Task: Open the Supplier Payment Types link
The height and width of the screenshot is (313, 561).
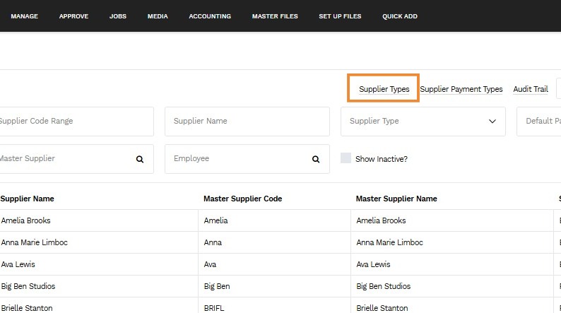Action: 461,89
